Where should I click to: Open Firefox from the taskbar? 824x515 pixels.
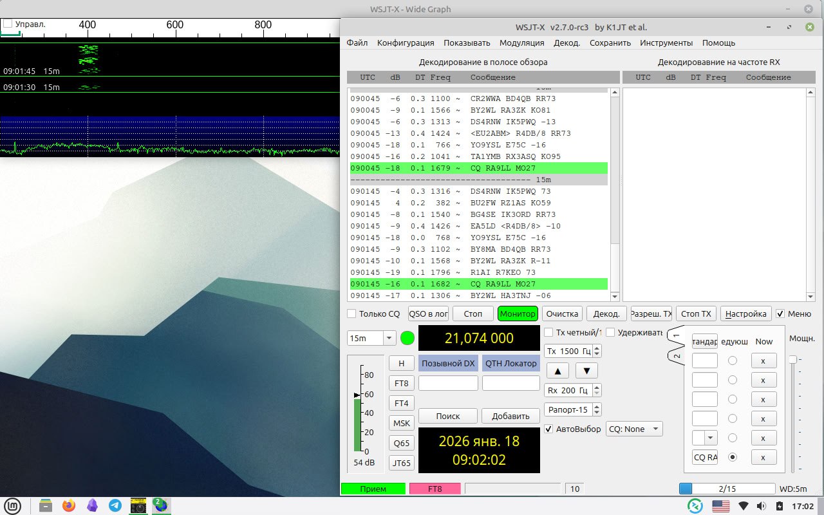(69, 505)
